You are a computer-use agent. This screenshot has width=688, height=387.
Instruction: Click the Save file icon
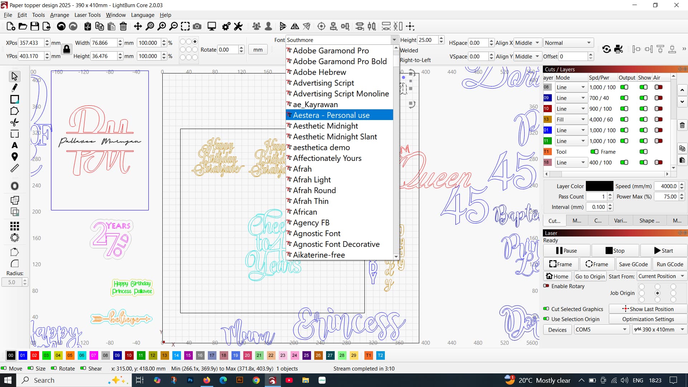(34, 26)
